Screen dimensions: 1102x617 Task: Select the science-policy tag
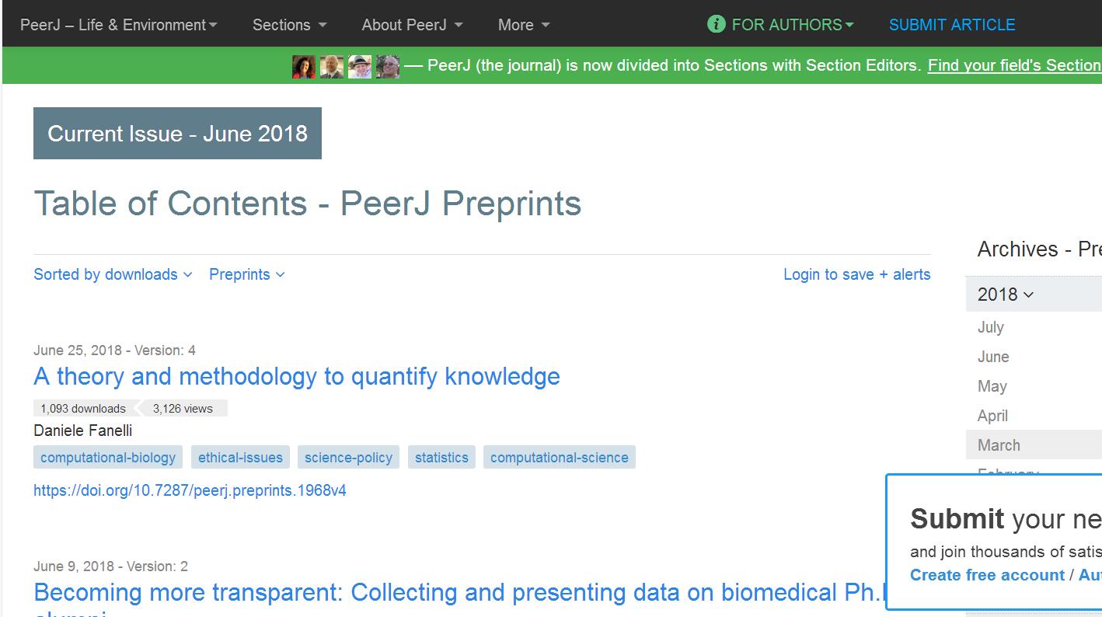(348, 458)
